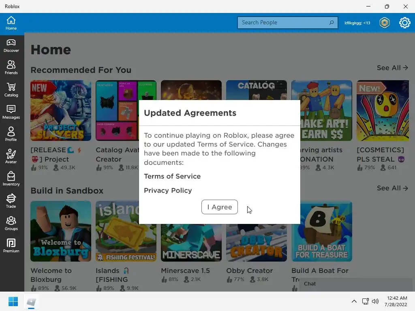Click the Build in Sandbox heading
The width and height of the screenshot is (415, 311).
point(67,191)
